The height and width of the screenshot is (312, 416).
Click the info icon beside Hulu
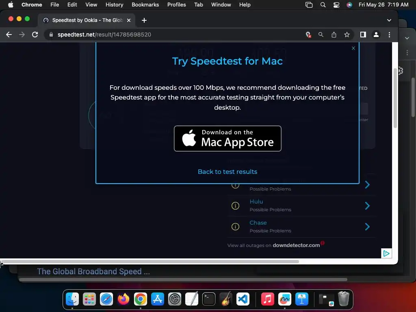pyautogui.click(x=235, y=206)
